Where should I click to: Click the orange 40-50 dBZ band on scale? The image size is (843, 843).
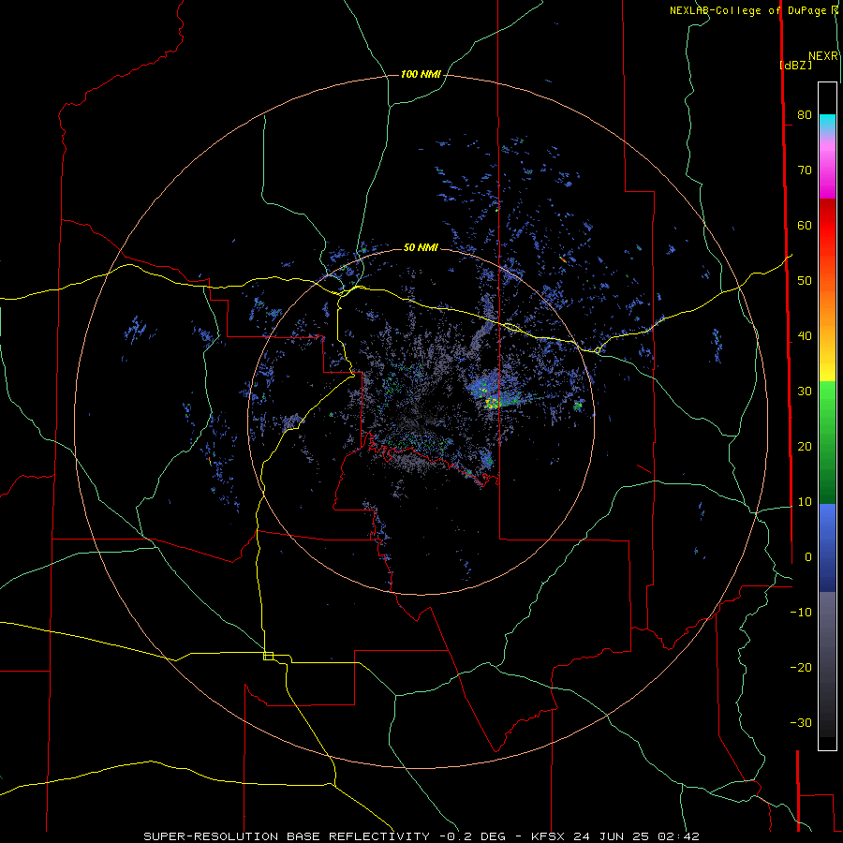pyautogui.click(x=827, y=306)
